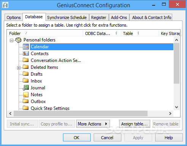
Task: Click the Contacts card icon
Action: (26, 54)
